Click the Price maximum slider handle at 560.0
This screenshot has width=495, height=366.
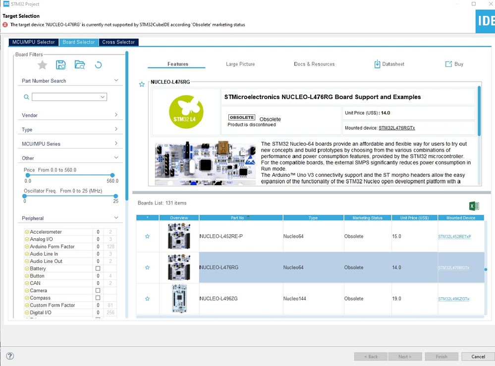click(x=112, y=175)
